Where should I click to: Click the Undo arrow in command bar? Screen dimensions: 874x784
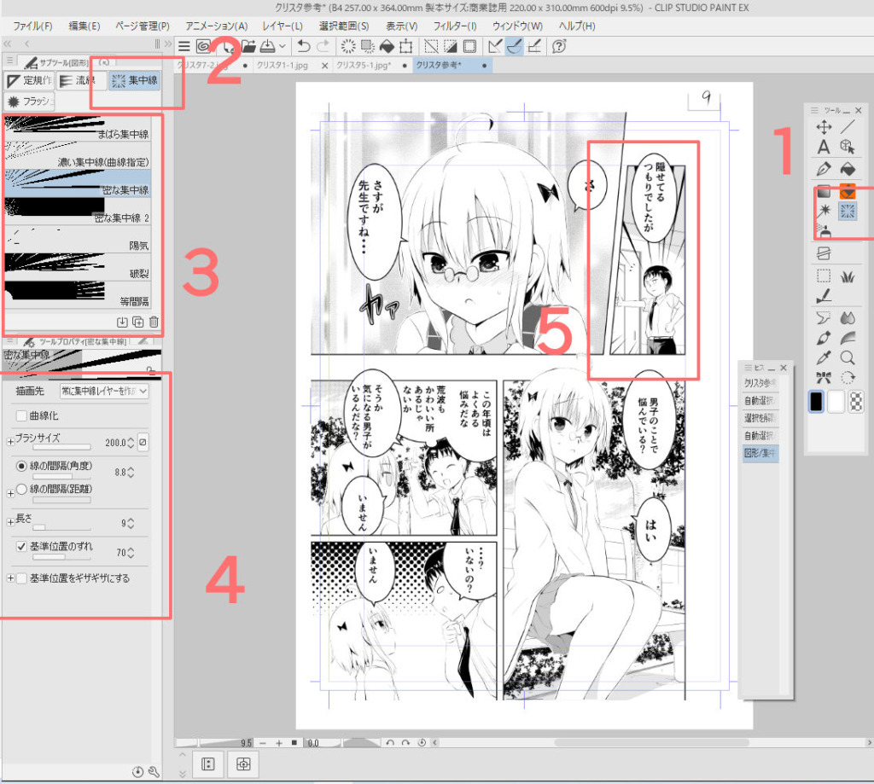[304, 46]
